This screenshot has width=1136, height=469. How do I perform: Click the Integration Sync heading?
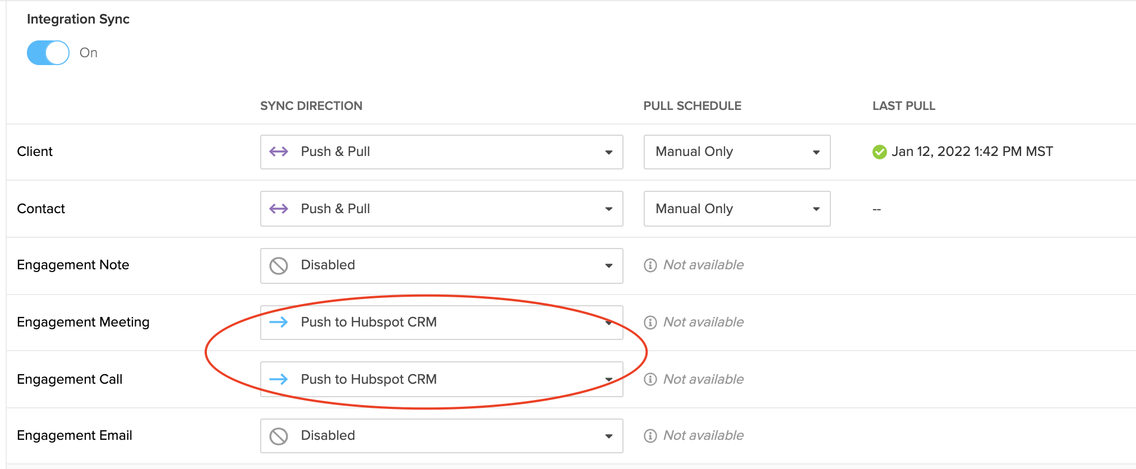click(x=78, y=19)
